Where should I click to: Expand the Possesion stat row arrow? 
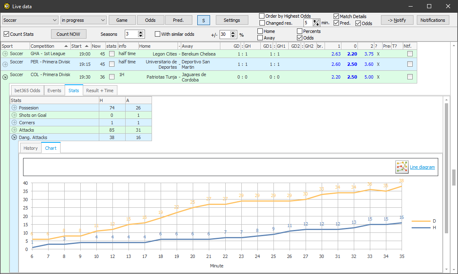click(x=14, y=107)
